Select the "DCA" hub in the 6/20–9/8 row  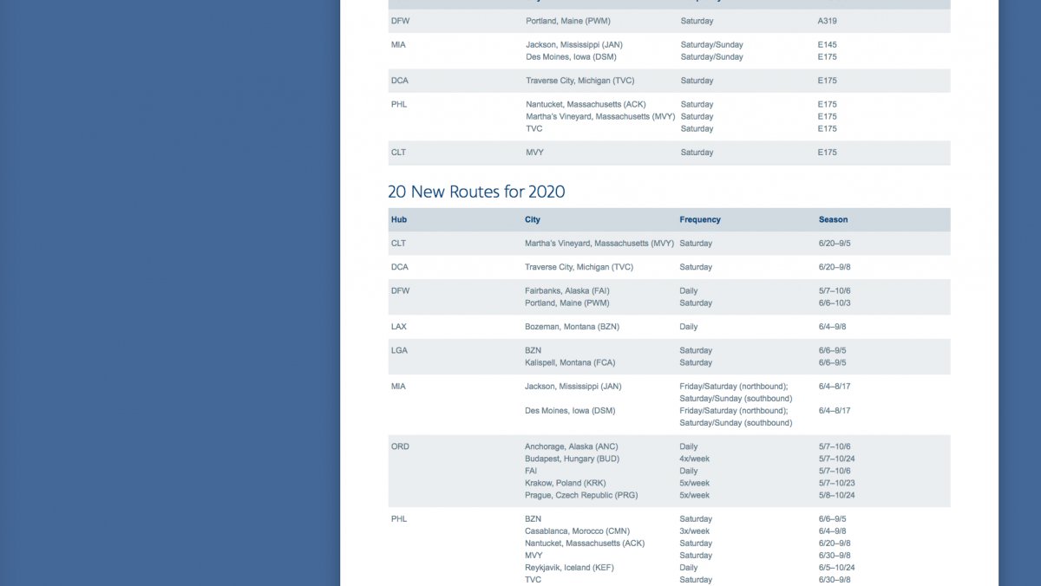[400, 268]
